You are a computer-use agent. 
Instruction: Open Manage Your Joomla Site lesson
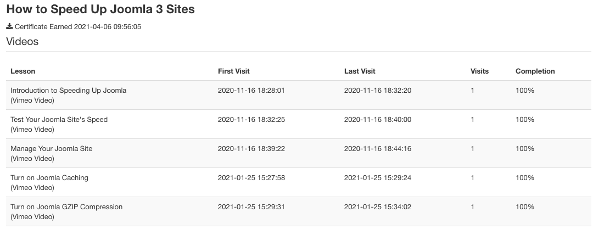(52, 149)
